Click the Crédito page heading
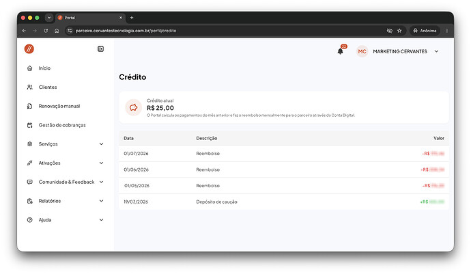The height and width of the screenshot is (274, 471). (132, 77)
